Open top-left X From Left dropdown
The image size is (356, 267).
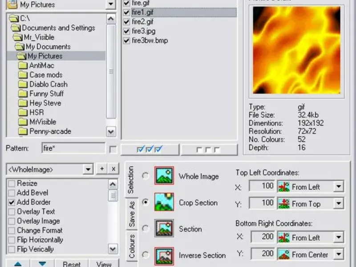[339, 186]
